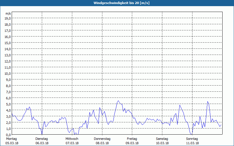Click the '3,0' y-axis label
The image size is (234, 146).
point(8,117)
